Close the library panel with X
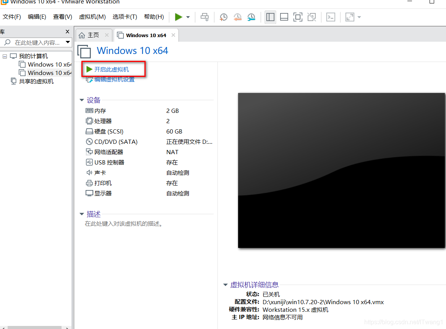This screenshot has width=446, height=329. 67,32
